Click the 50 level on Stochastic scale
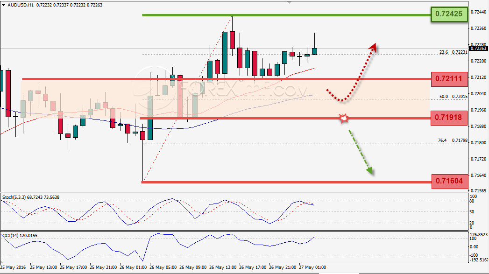Screen dimensions: 489x274 pyautogui.click(x=472, y=212)
